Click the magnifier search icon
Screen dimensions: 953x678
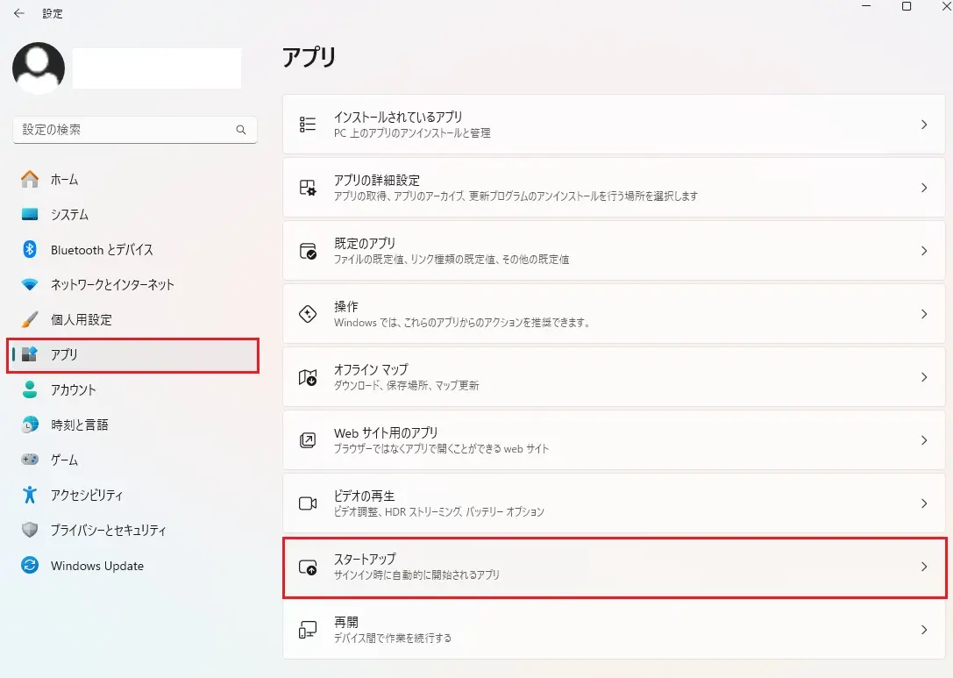[241, 130]
